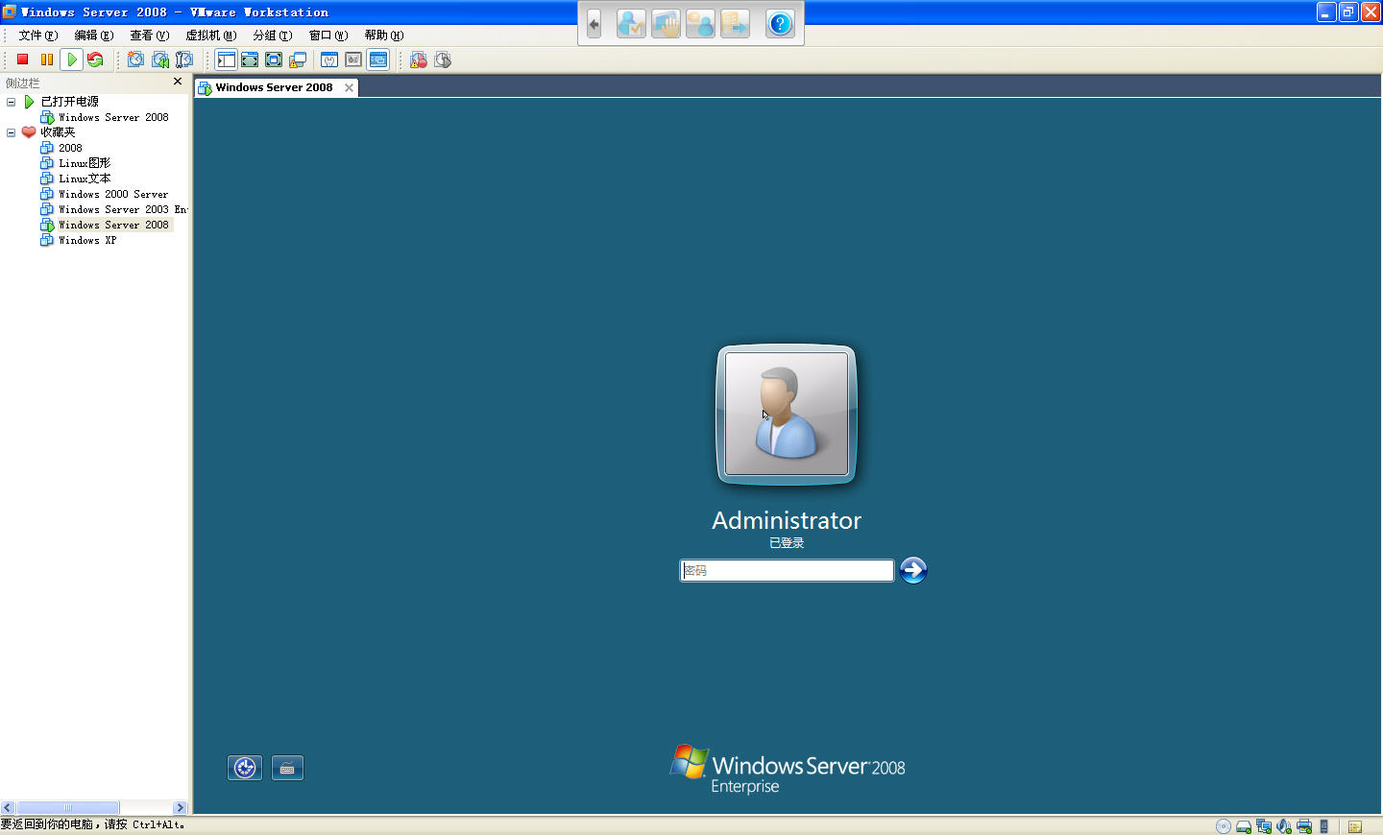Click the green Power On button
1383x835 pixels.
72,60
